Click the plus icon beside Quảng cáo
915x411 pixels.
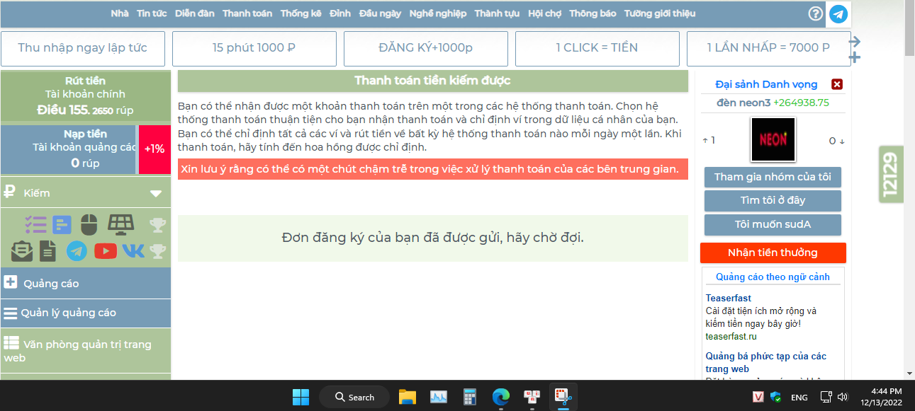point(11,282)
